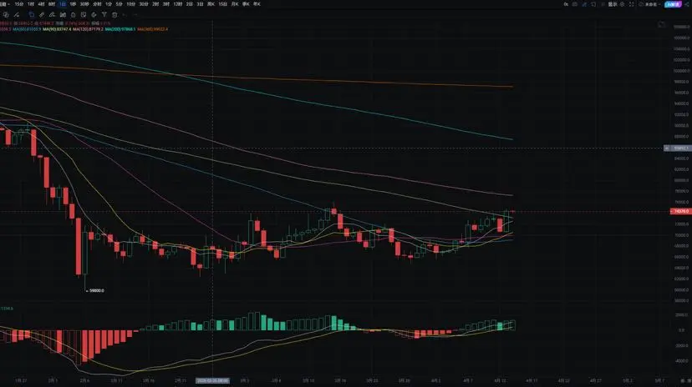This screenshot has height=387, width=692.
Task: Switch to the 5分 timeframe
Action: coord(120,4)
